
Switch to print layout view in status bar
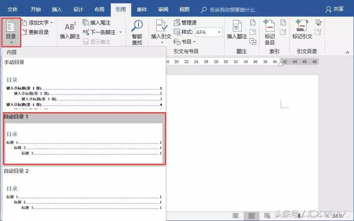251,216
